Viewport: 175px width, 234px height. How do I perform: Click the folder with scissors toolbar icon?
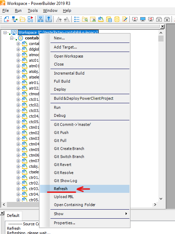click(x=93, y=19)
